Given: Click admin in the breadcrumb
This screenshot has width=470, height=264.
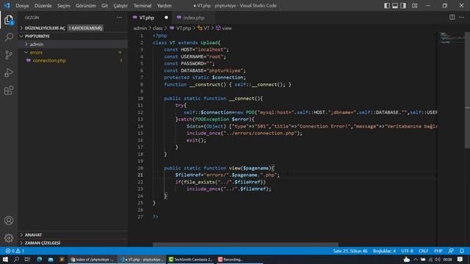Looking at the screenshot, I should click(140, 28).
